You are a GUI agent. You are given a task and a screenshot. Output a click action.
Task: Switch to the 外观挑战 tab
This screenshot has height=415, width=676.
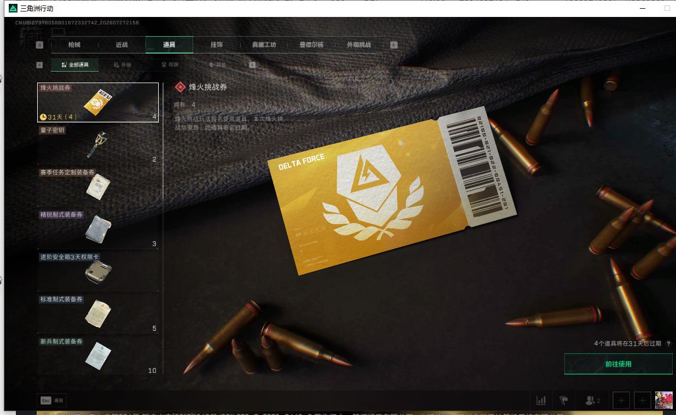click(359, 45)
